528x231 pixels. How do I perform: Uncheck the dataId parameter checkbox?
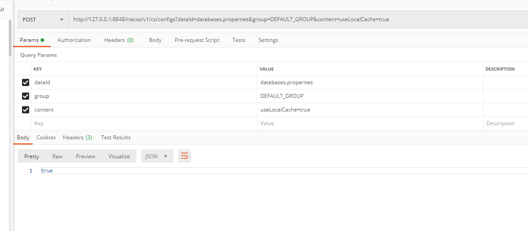[x=26, y=82]
